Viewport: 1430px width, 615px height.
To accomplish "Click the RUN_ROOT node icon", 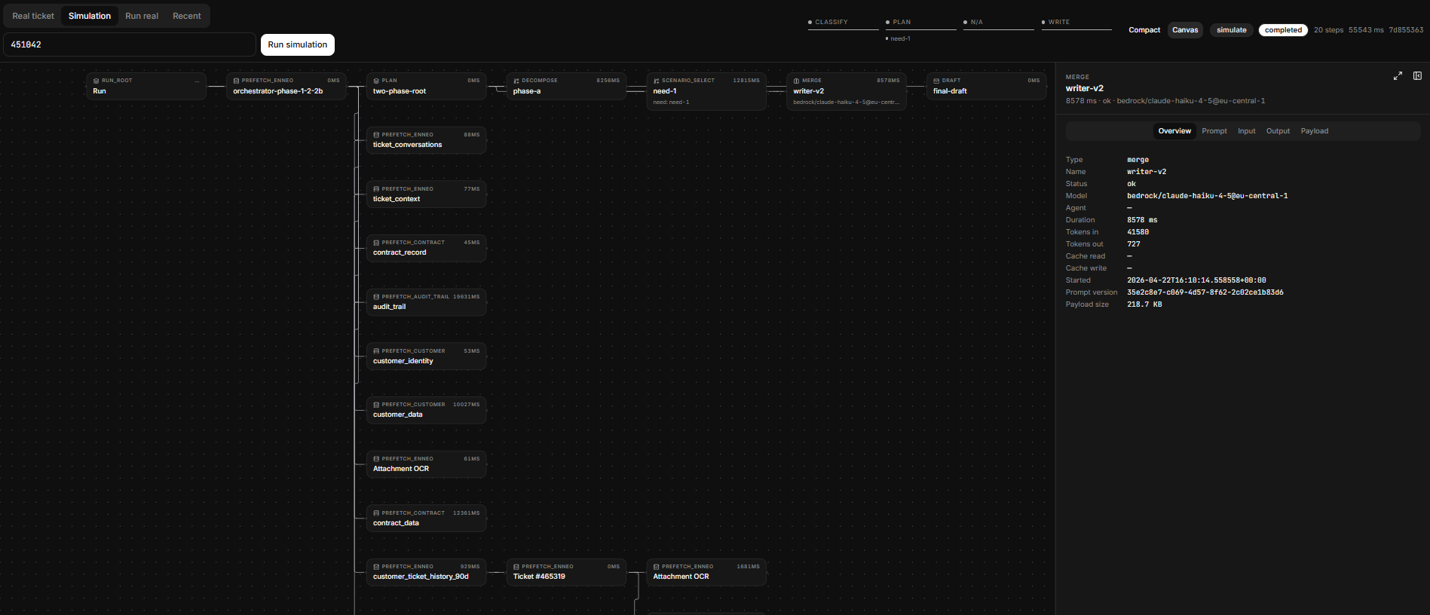I will pos(96,81).
